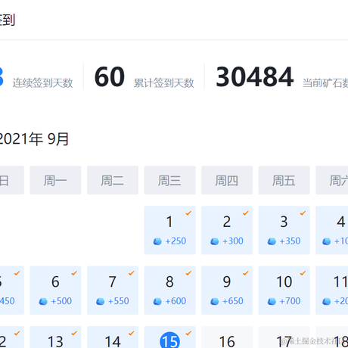Viewport: 348px width, 348px height.
Task: Click the 累计签到天数 label
Action: pyautogui.click(x=163, y=83)
